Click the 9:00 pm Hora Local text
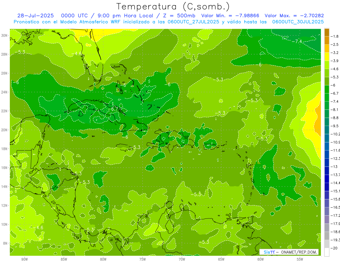This screenshot has width=340, height=263. [126, 16]
